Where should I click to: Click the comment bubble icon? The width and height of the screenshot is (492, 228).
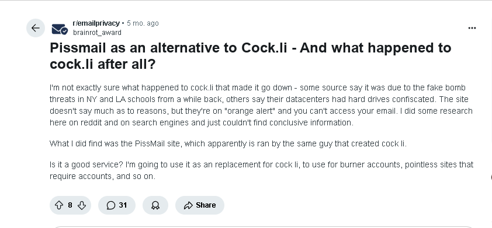point(111,205)
